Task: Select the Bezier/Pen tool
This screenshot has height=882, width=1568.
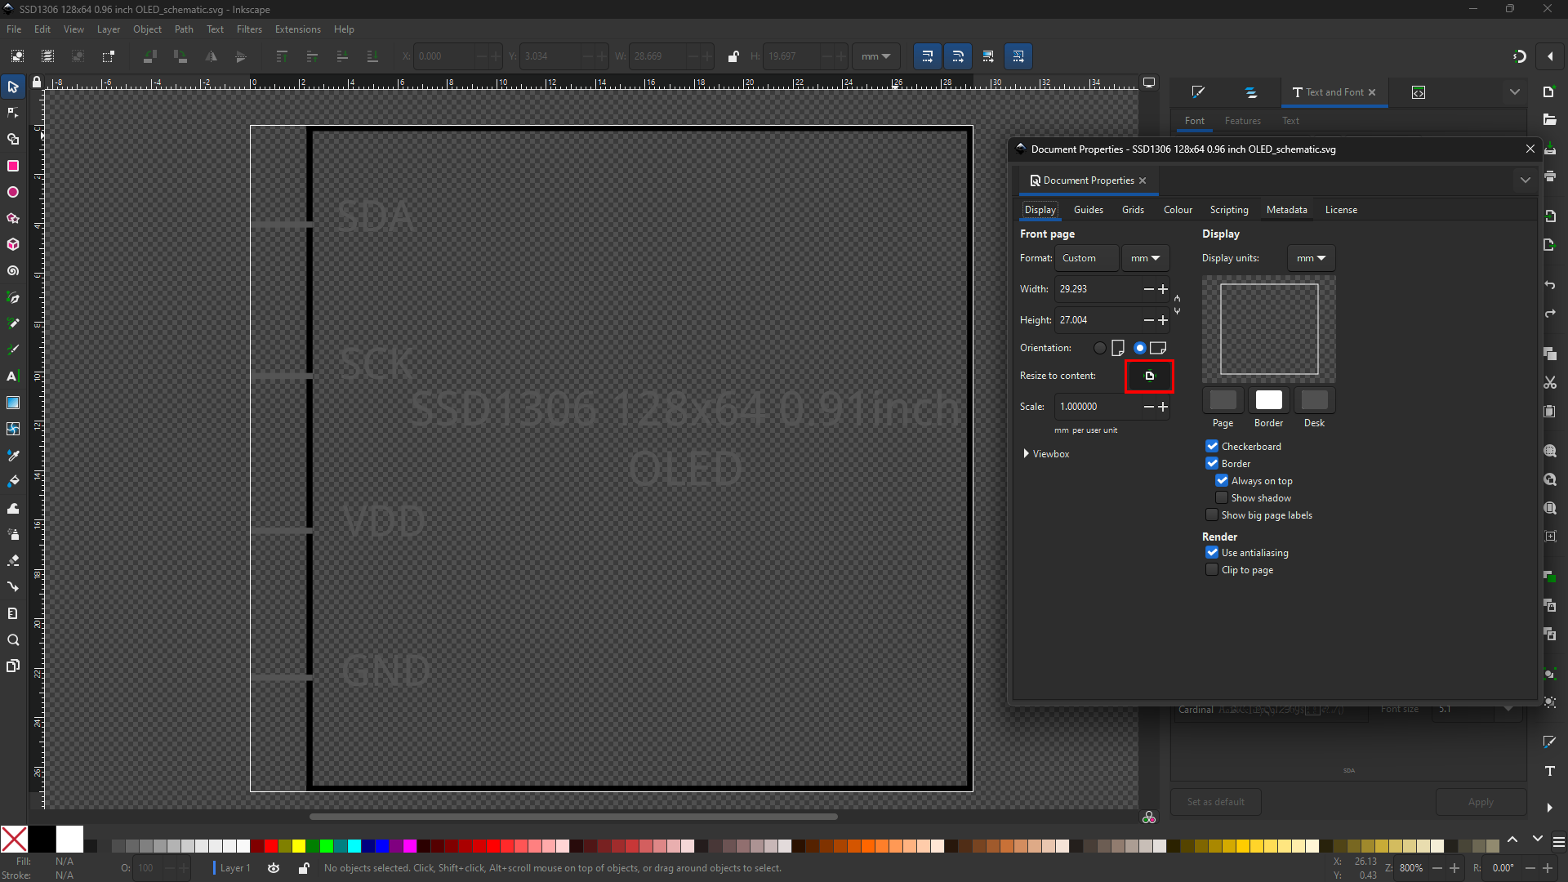Action: click(14, 298)
